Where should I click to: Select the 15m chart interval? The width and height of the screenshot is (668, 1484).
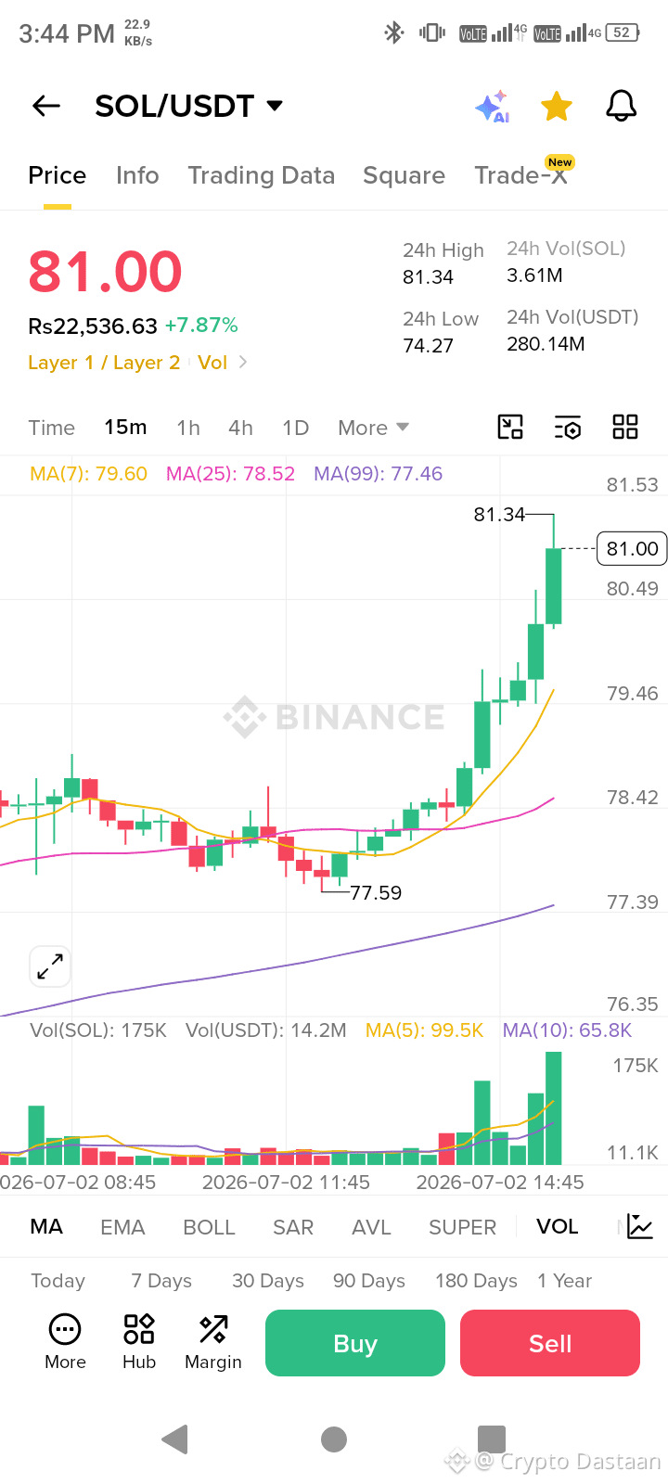(x=125, y=428)
